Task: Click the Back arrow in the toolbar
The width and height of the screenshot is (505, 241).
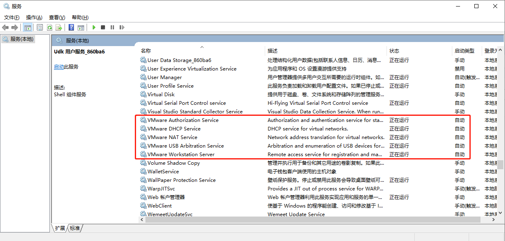Action: coord(5,27)
